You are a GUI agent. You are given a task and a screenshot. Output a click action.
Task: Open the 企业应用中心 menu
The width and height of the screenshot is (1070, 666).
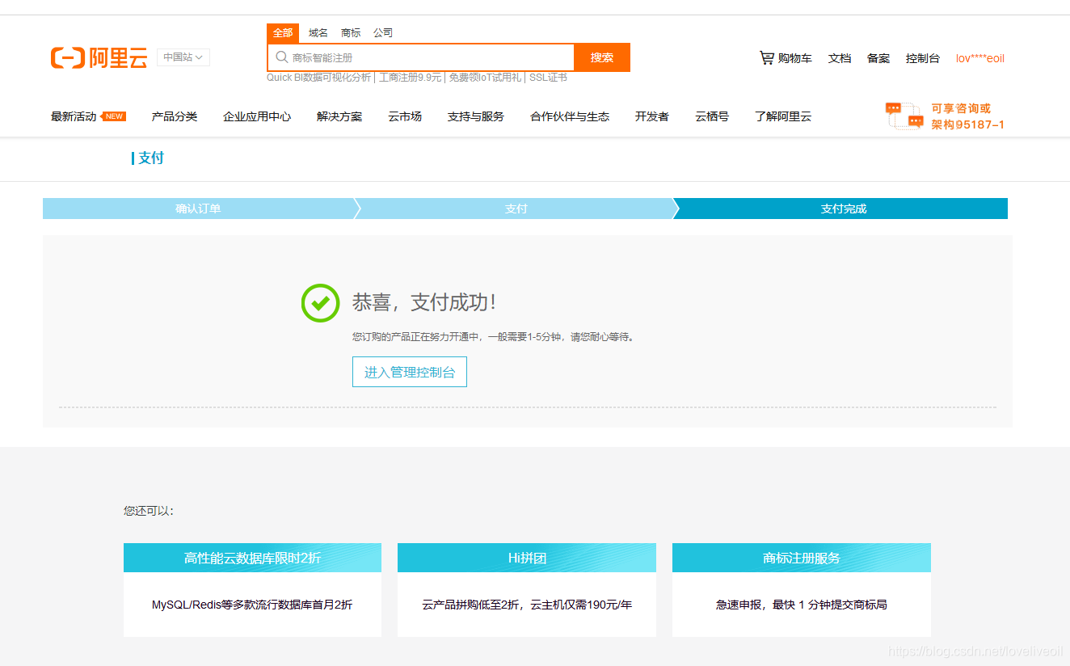click(257, 116)
